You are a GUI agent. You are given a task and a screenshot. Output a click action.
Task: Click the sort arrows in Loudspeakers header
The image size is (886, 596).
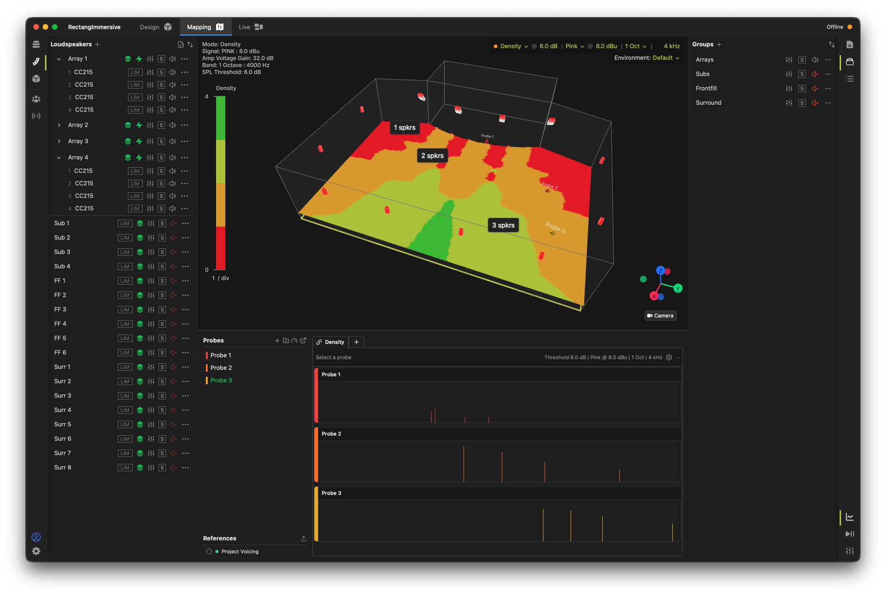pyautogui.click(x=190, y=44)
